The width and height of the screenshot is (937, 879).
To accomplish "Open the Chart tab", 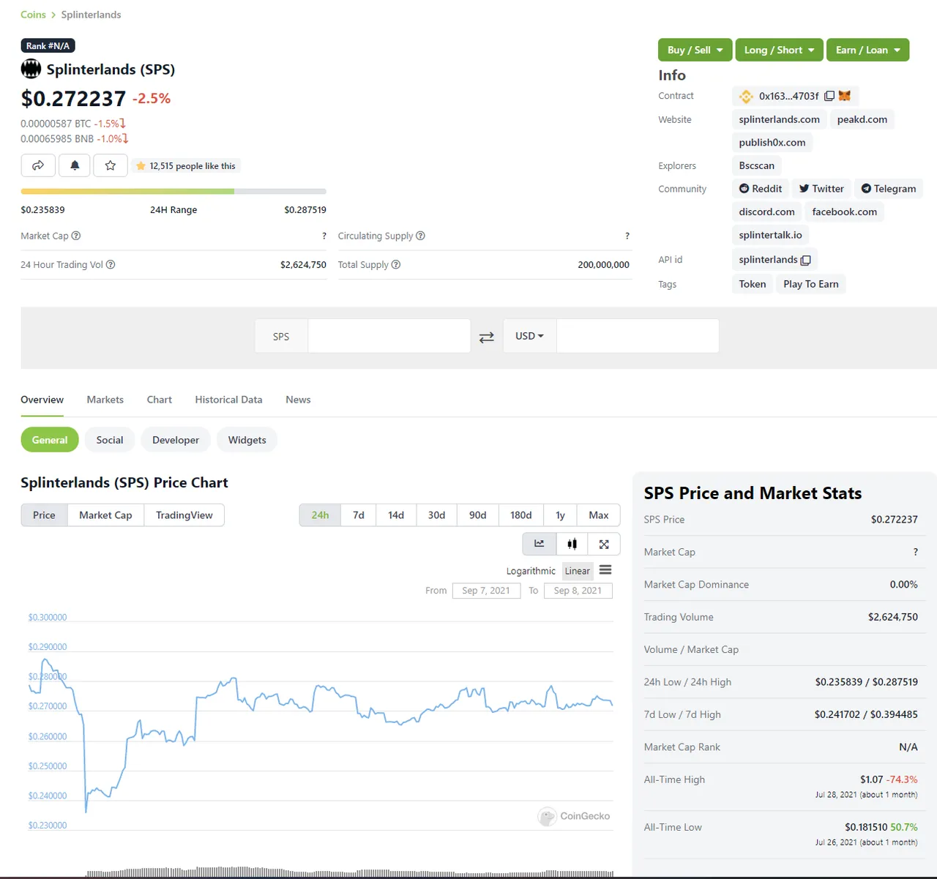I will [x=160, y=400].
